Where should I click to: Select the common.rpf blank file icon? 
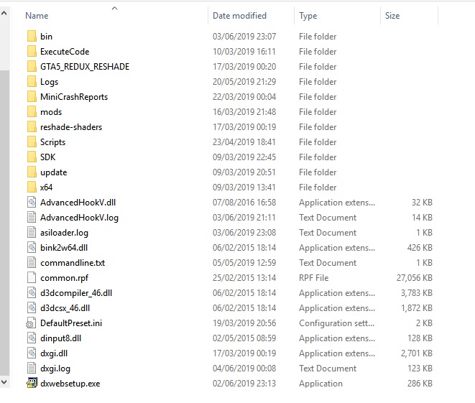[x=32, y=278]
